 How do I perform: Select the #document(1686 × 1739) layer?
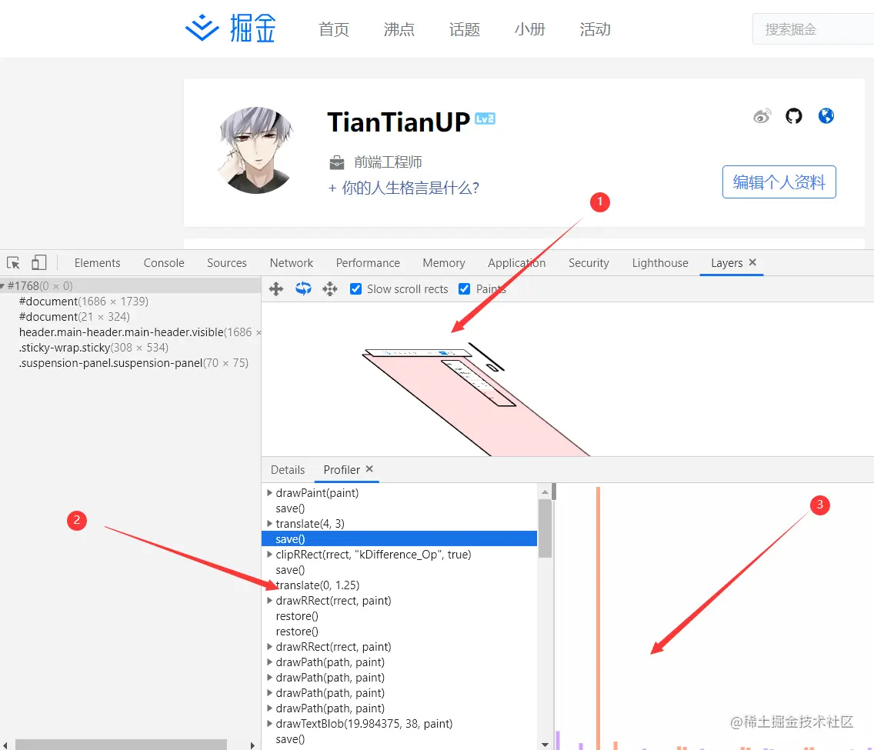[x=84, y=302]
